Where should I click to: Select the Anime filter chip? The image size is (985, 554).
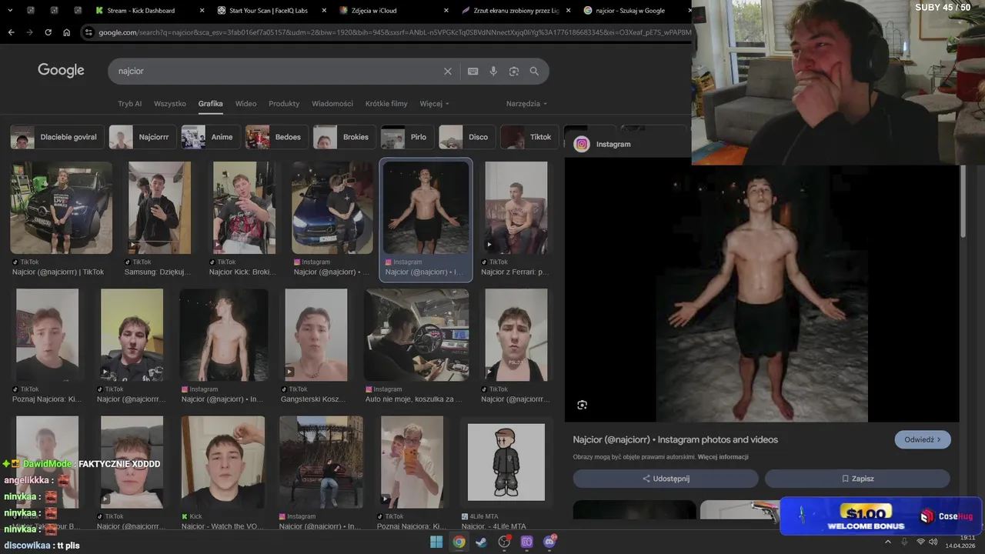pos(210,137)
